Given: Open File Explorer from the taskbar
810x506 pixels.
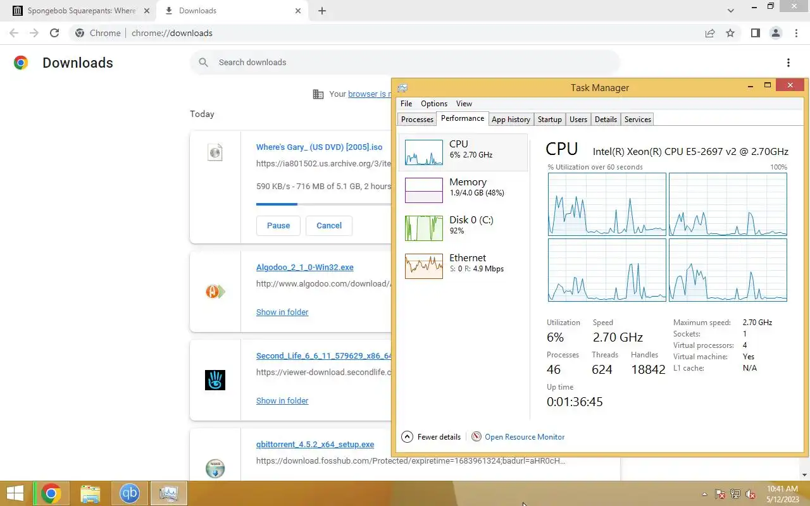Looking at the screenshot, I should click(90, 493).
